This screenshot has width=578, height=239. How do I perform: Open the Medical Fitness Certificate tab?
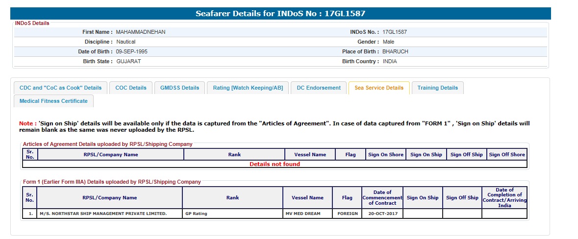pyautogui.click(x=53, y=101)
